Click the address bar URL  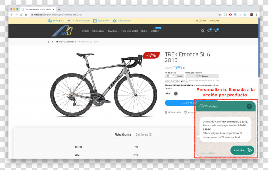coord(58,15)
